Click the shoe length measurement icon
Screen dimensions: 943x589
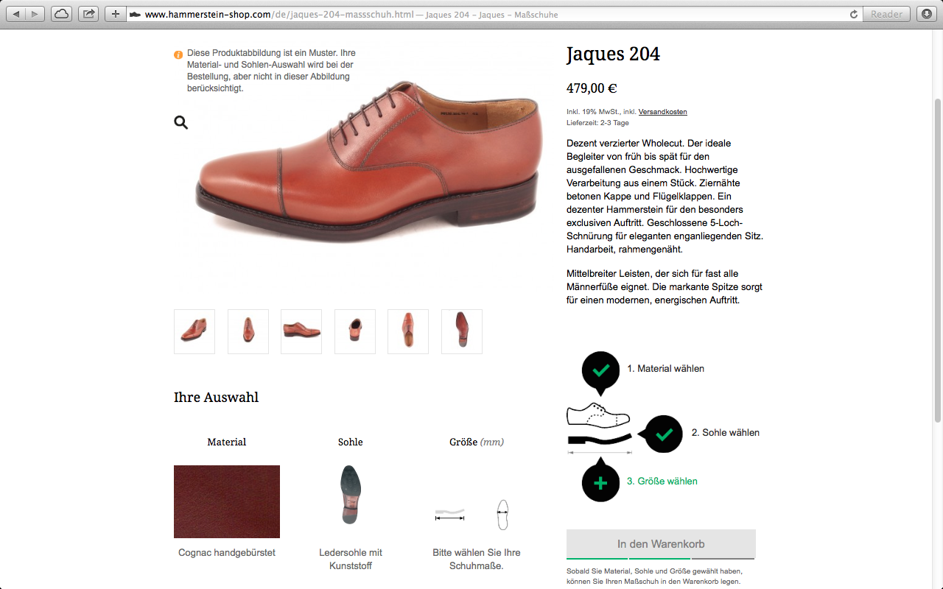[450, 515]
